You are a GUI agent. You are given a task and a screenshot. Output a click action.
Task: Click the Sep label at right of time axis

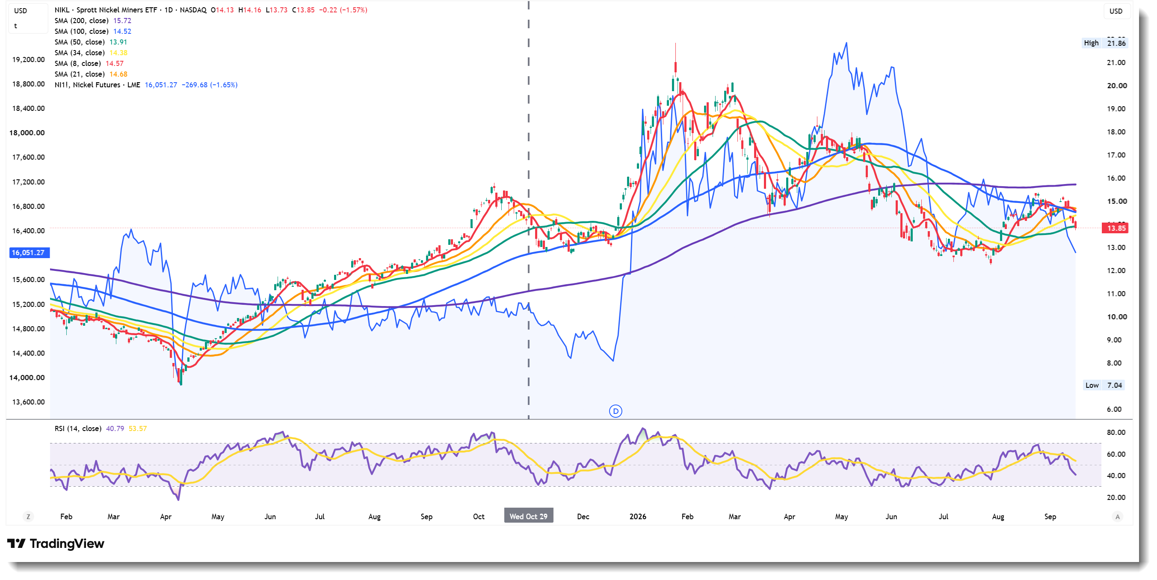(1050, 517)
